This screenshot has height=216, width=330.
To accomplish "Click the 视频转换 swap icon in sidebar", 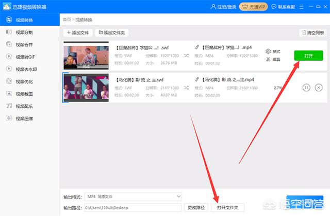I will click(x=9, y=20).
